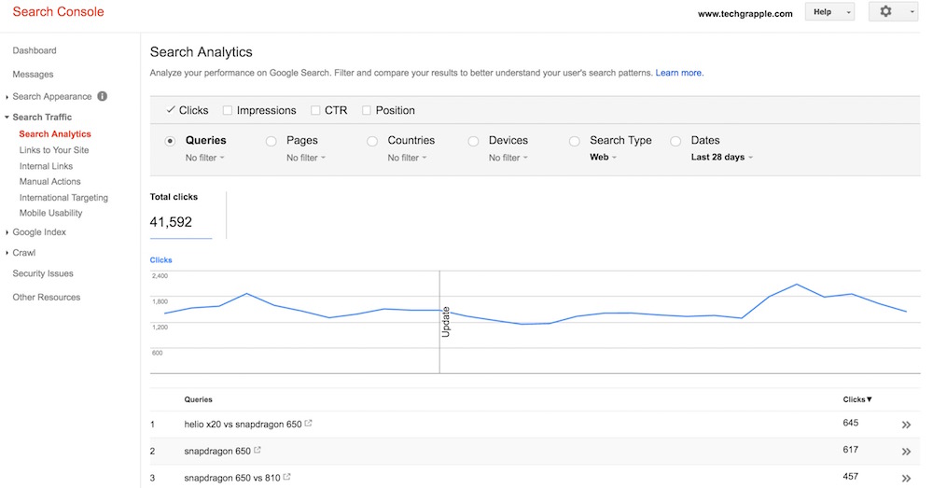This screenshot has width=933, height=488.
Task: Expand the Google Index sidebar section
Action: click(x=38, y=232)
